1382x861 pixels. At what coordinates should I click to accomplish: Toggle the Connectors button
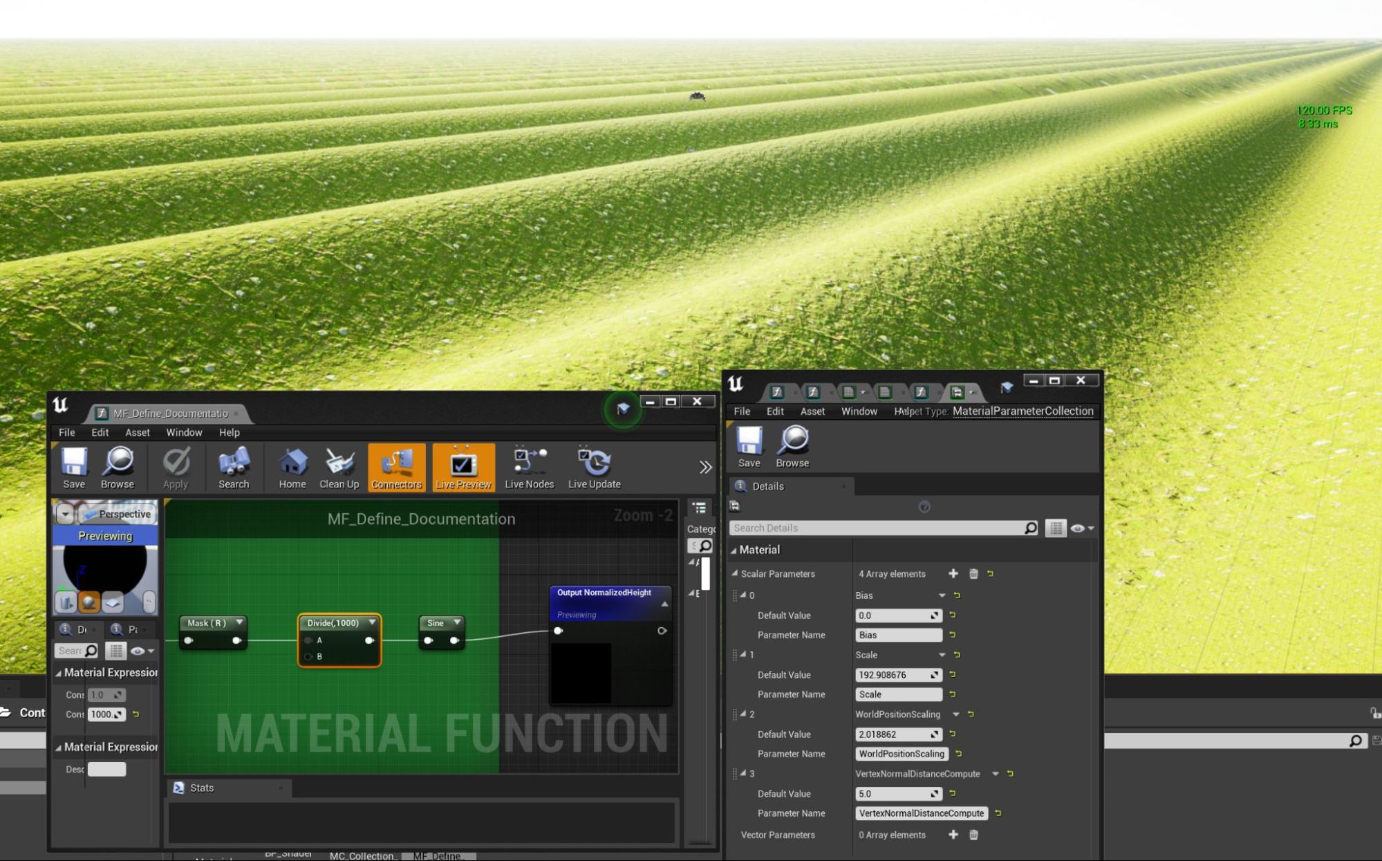pyautogui.click(x=396, y=467)
